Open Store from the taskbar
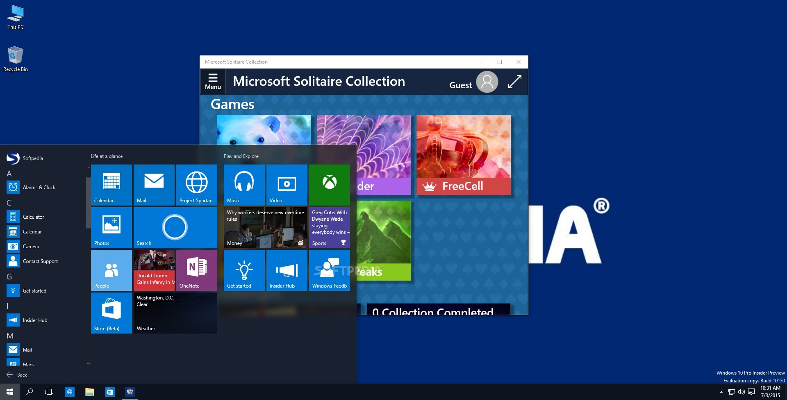 tap(109, 392)
